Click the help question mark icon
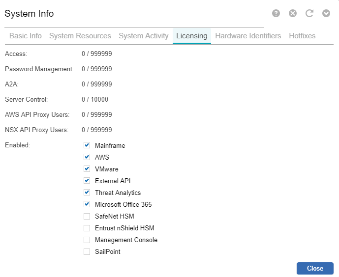The height and width of the screenshot is (277, 339). pyautogui.click(x=276, y=13)
